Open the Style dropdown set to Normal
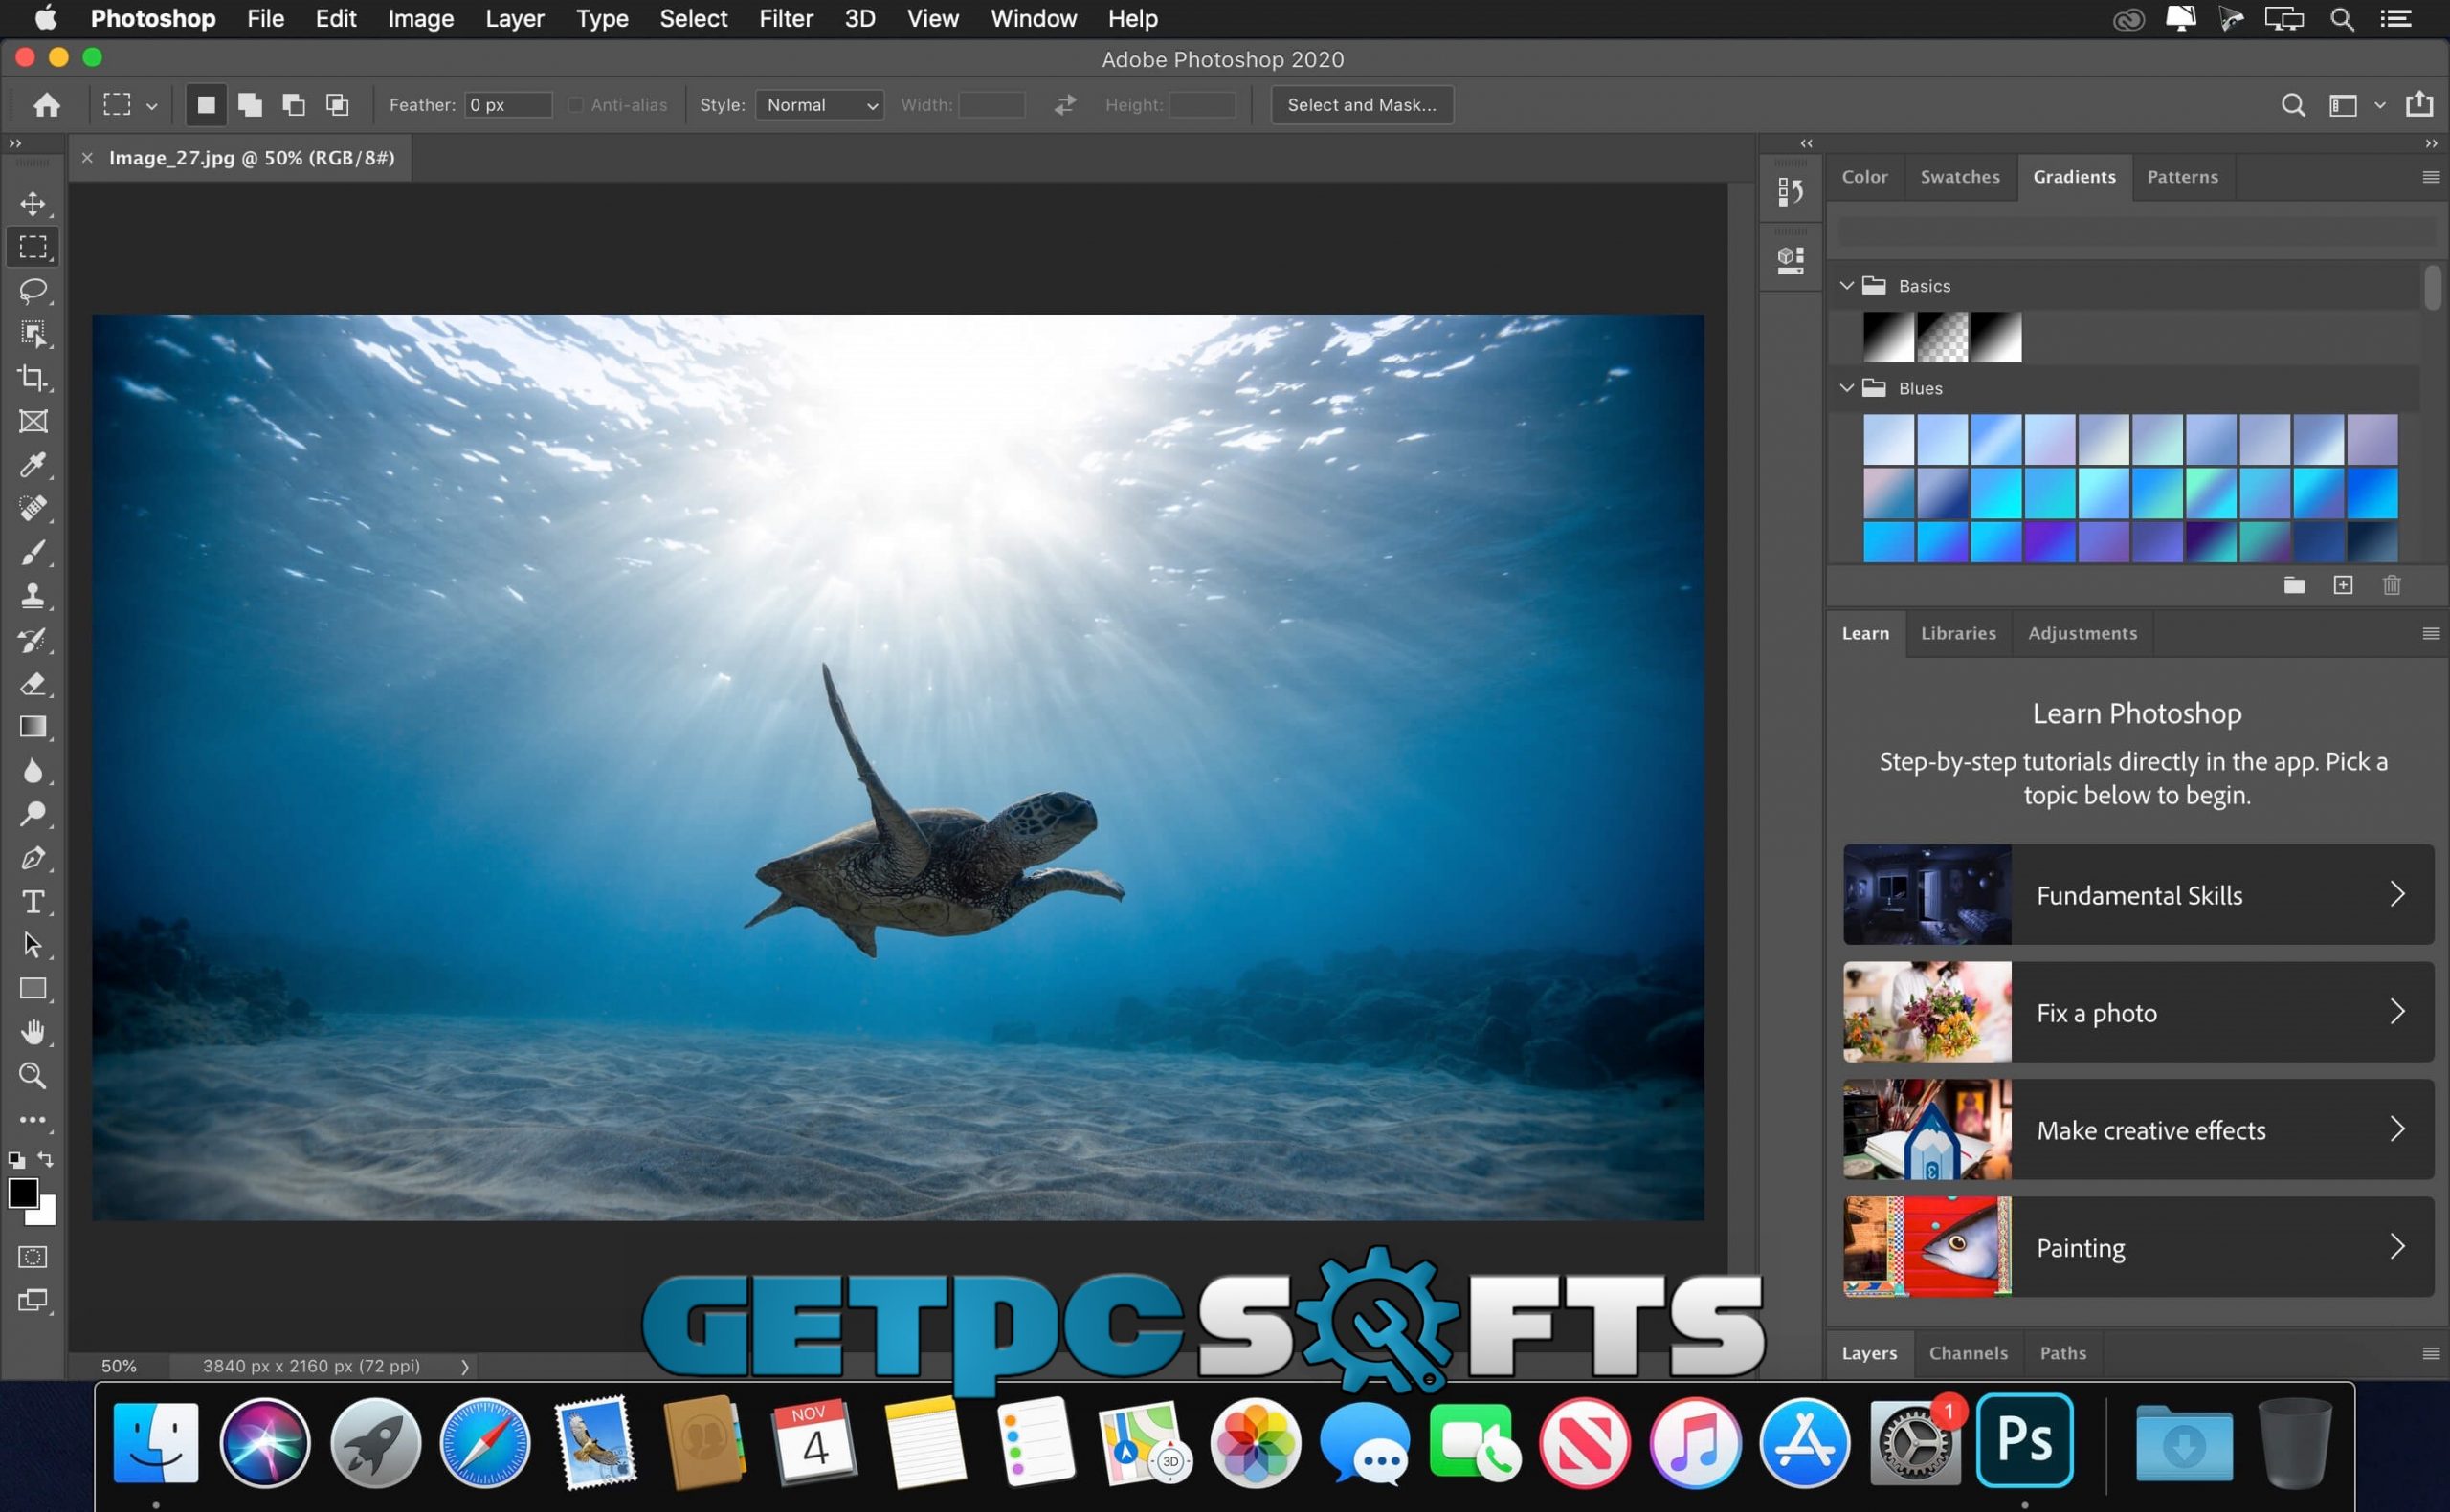 point(819,105)
